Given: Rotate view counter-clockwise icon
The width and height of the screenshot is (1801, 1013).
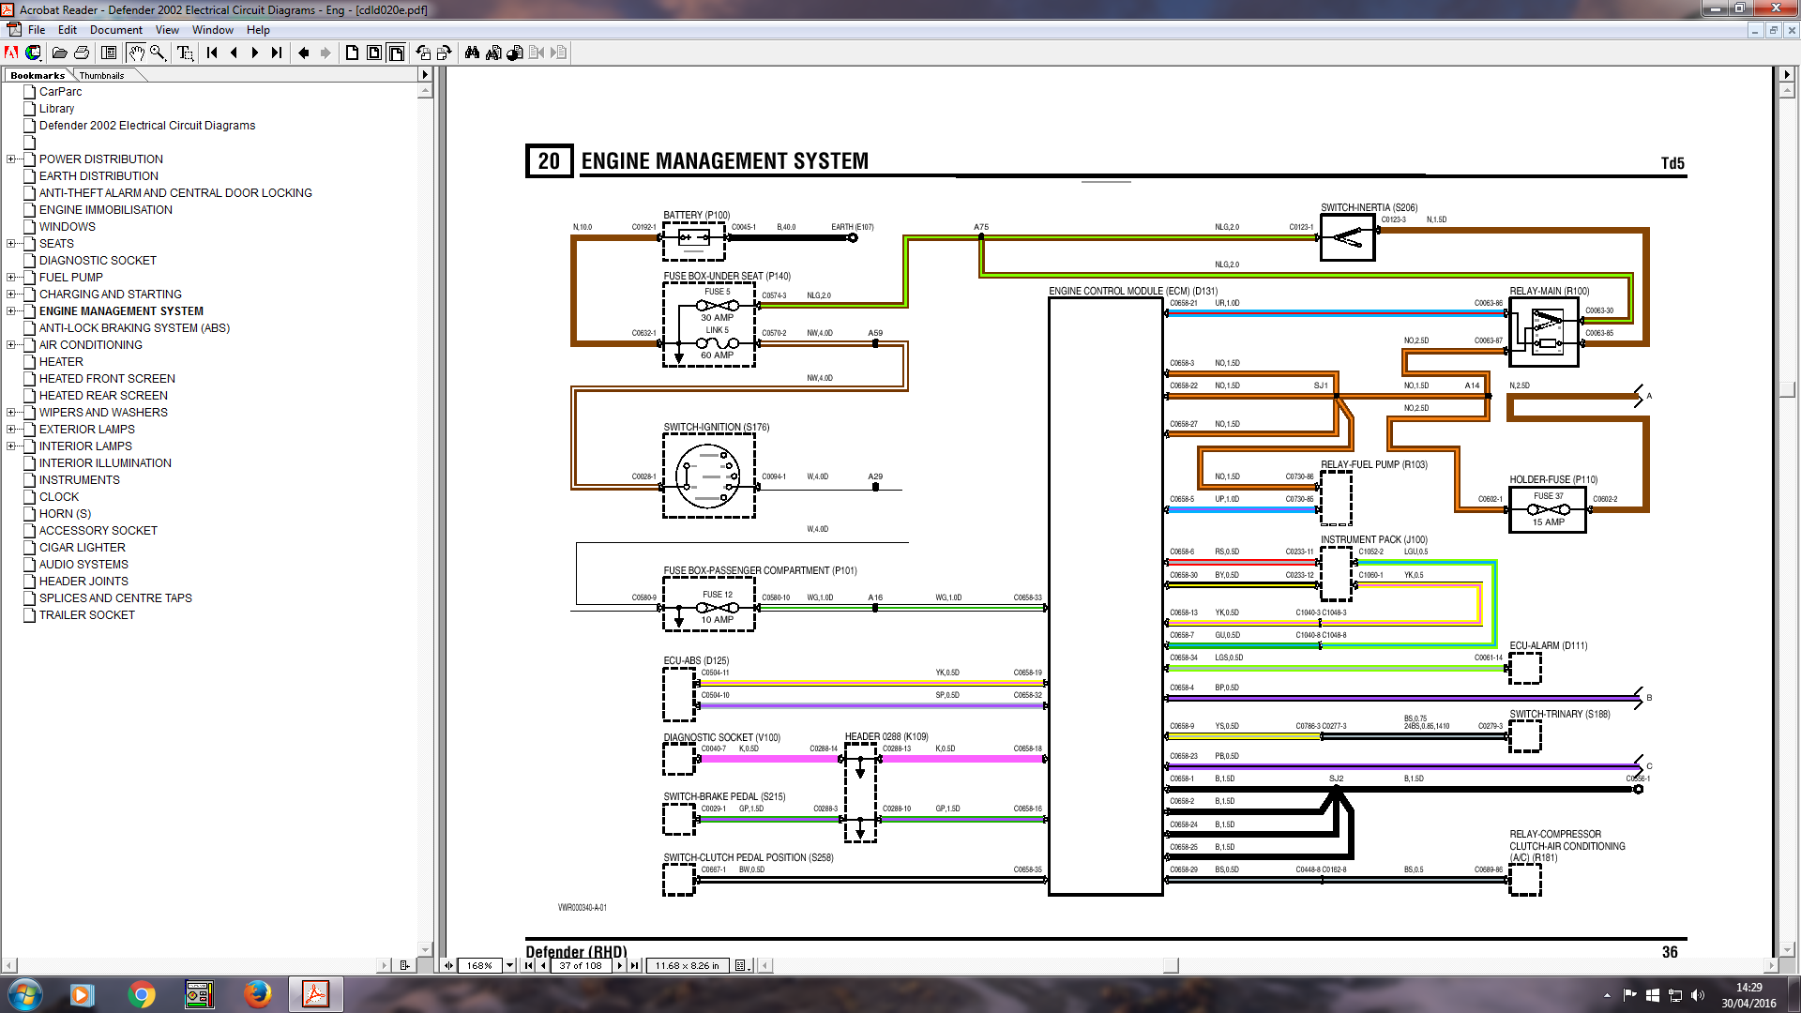Looking at the screenshot, I should point(423,53).
